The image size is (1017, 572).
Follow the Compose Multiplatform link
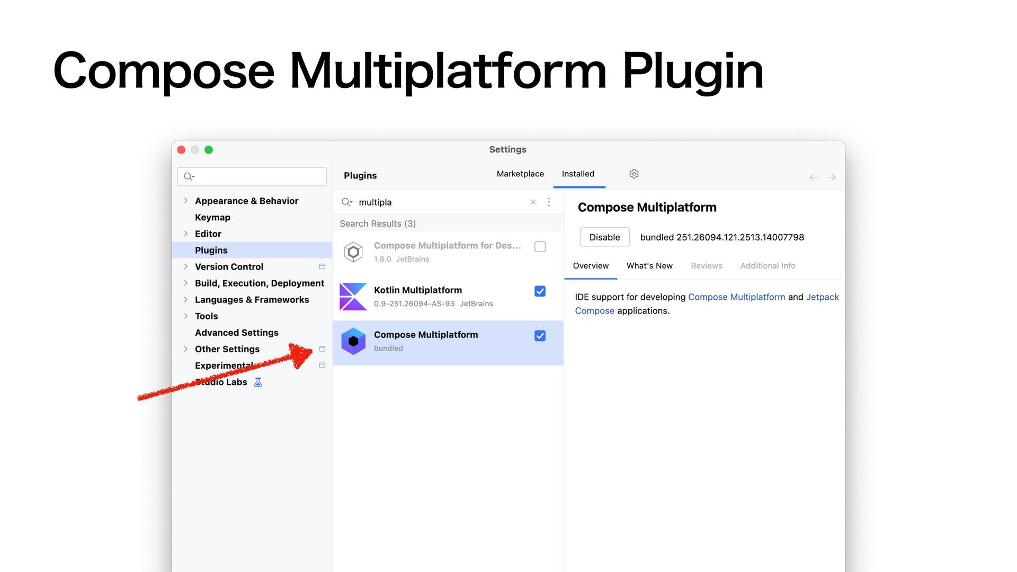[x=736, y=297]
